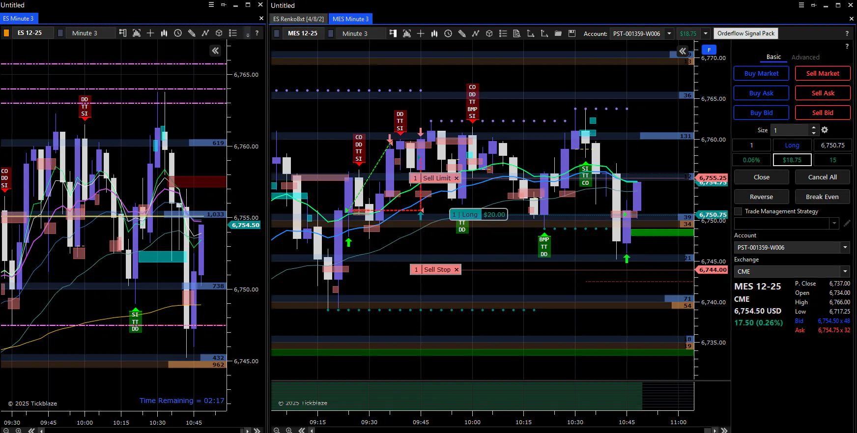This screenshot has width=857, height=433.
Task: Select the MES Minute 3 tab
Action: coord(350,19)
